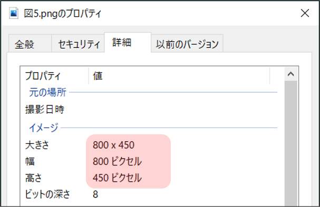Click the プロパティ column header
The height and width of the screenshot is (207, 320).
(54, 76)
